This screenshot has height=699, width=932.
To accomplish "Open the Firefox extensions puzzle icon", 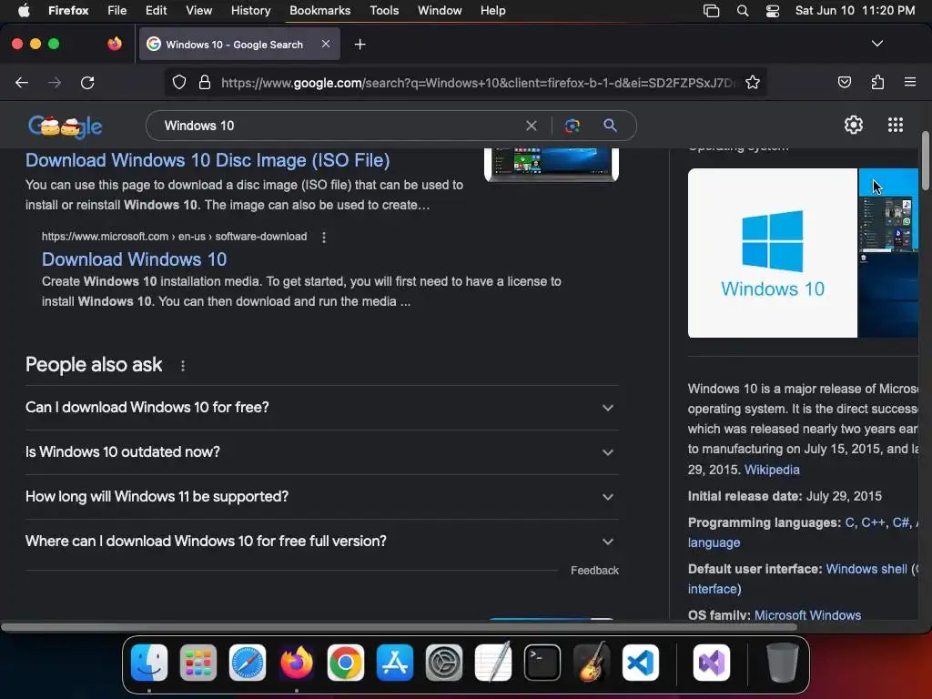I will 877,83.
